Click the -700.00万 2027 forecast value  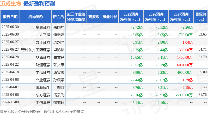click(x=185, y=35)
